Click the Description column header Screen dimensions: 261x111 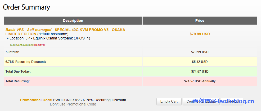click(73, 21)
